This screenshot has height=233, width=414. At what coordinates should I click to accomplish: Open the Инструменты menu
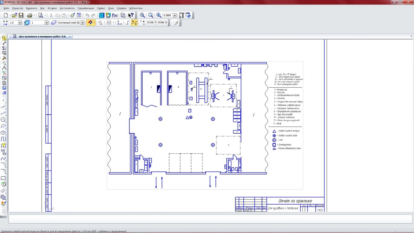[x=67, y=8]
